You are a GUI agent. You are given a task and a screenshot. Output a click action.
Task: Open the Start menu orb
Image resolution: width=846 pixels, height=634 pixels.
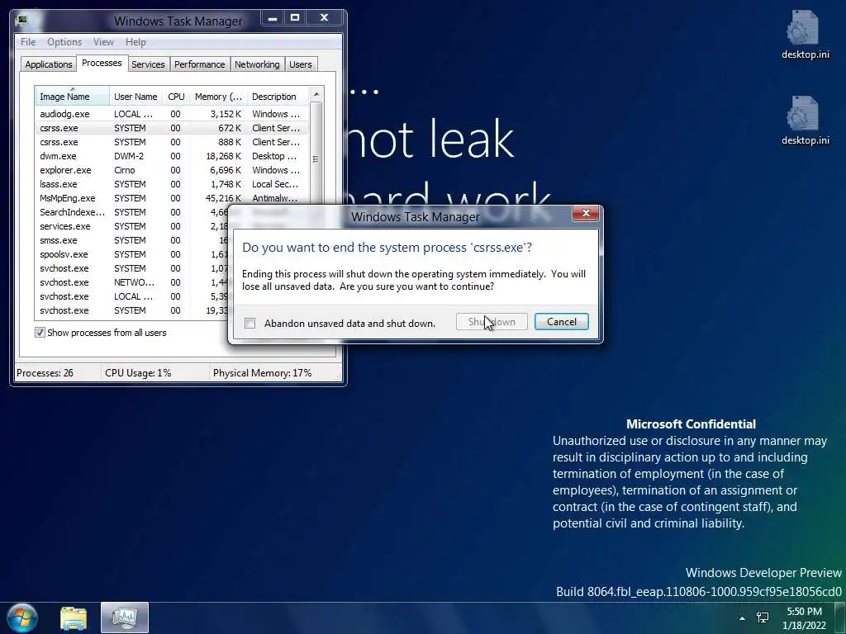coord(22,617)
